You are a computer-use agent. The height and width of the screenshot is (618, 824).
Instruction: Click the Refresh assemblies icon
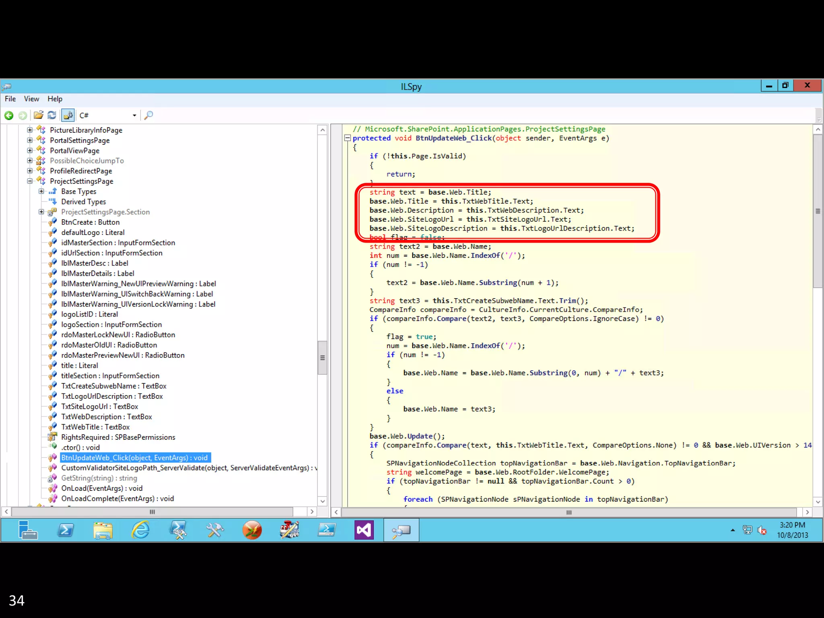[x=52, y=115]
